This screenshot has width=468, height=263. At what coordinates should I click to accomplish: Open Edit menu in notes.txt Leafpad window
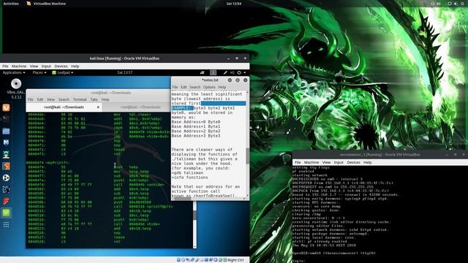pyautogui.click(x=184, y=87)
